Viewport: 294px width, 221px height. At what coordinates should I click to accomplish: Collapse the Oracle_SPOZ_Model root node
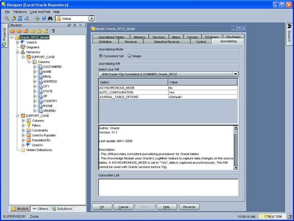[x=12, y=37]
